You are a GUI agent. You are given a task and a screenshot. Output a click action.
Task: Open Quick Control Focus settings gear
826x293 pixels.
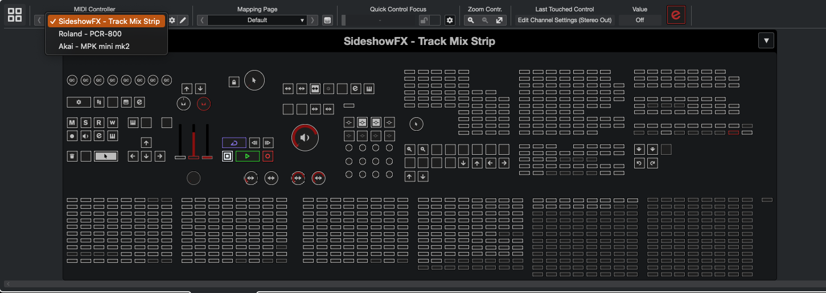450,20
